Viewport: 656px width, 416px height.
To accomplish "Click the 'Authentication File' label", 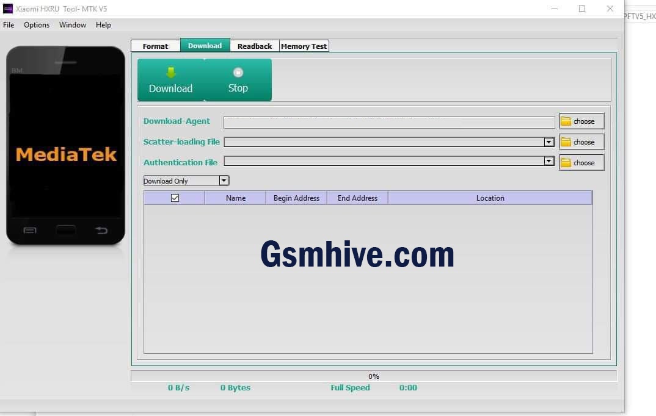I will point(180,162).
